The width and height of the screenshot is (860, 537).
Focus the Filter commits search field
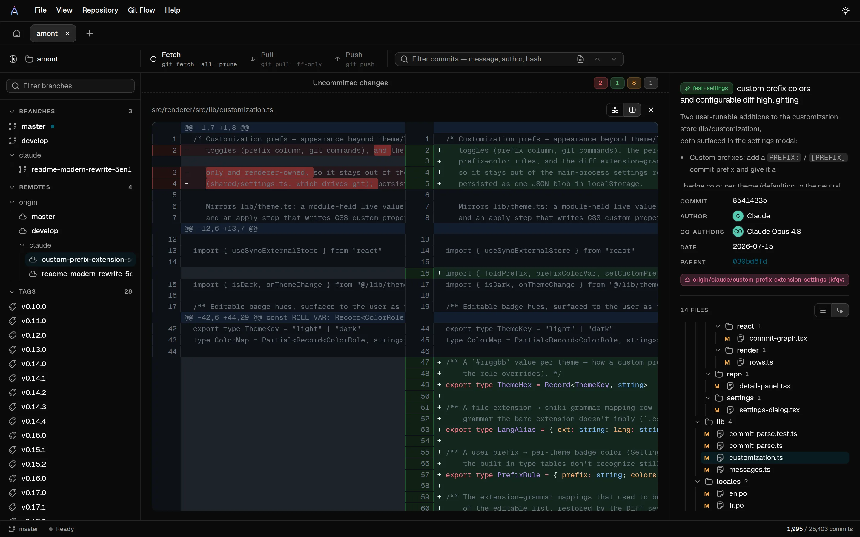coord(490,59)
